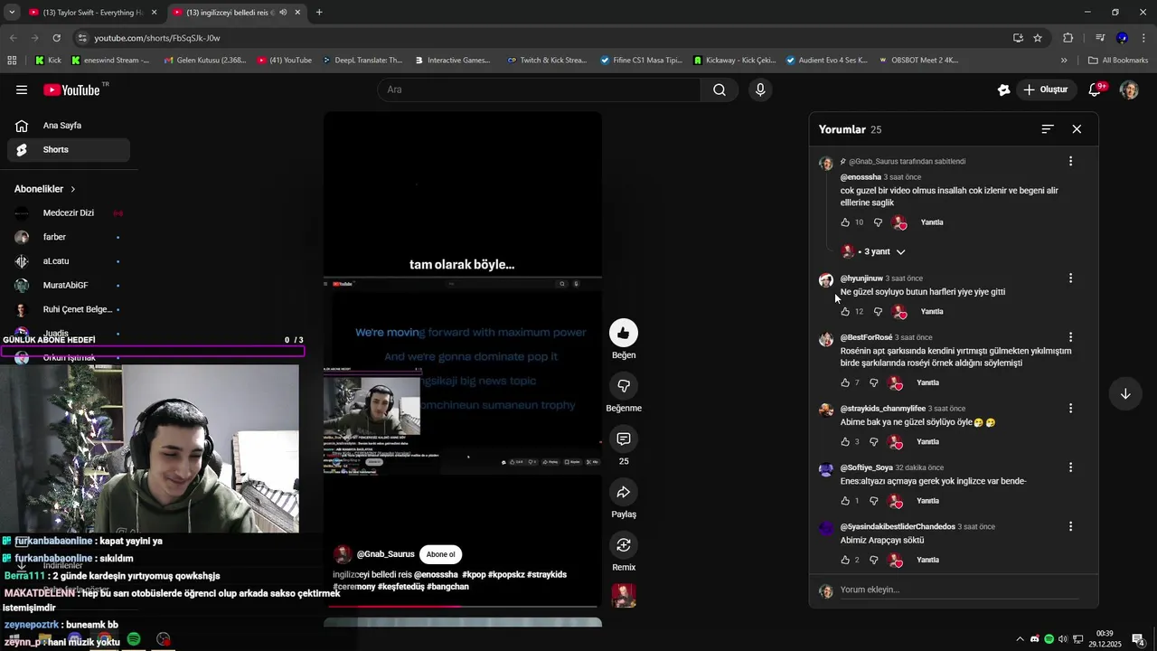Click Abone ol subscribe button

coord(441,554)
